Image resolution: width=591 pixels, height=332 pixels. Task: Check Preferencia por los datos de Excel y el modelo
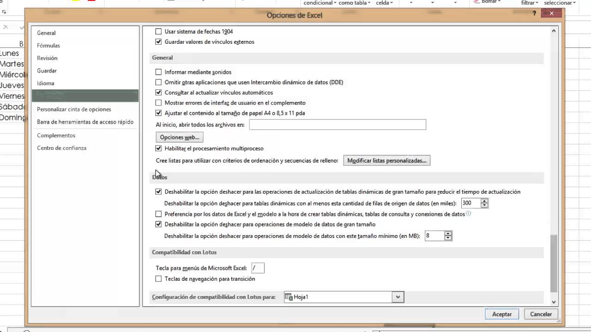(158, 214)
